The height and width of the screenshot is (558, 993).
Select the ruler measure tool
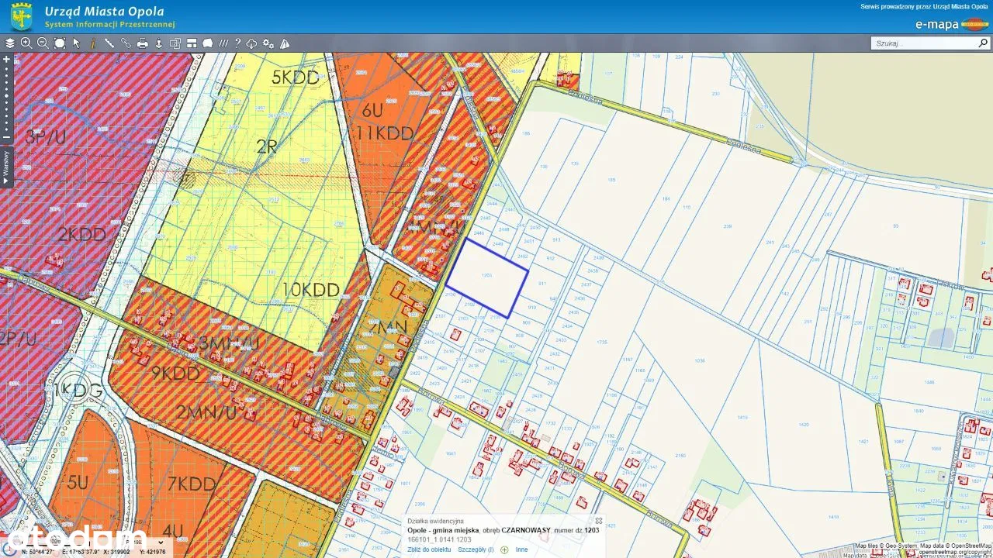pos(109,43)
